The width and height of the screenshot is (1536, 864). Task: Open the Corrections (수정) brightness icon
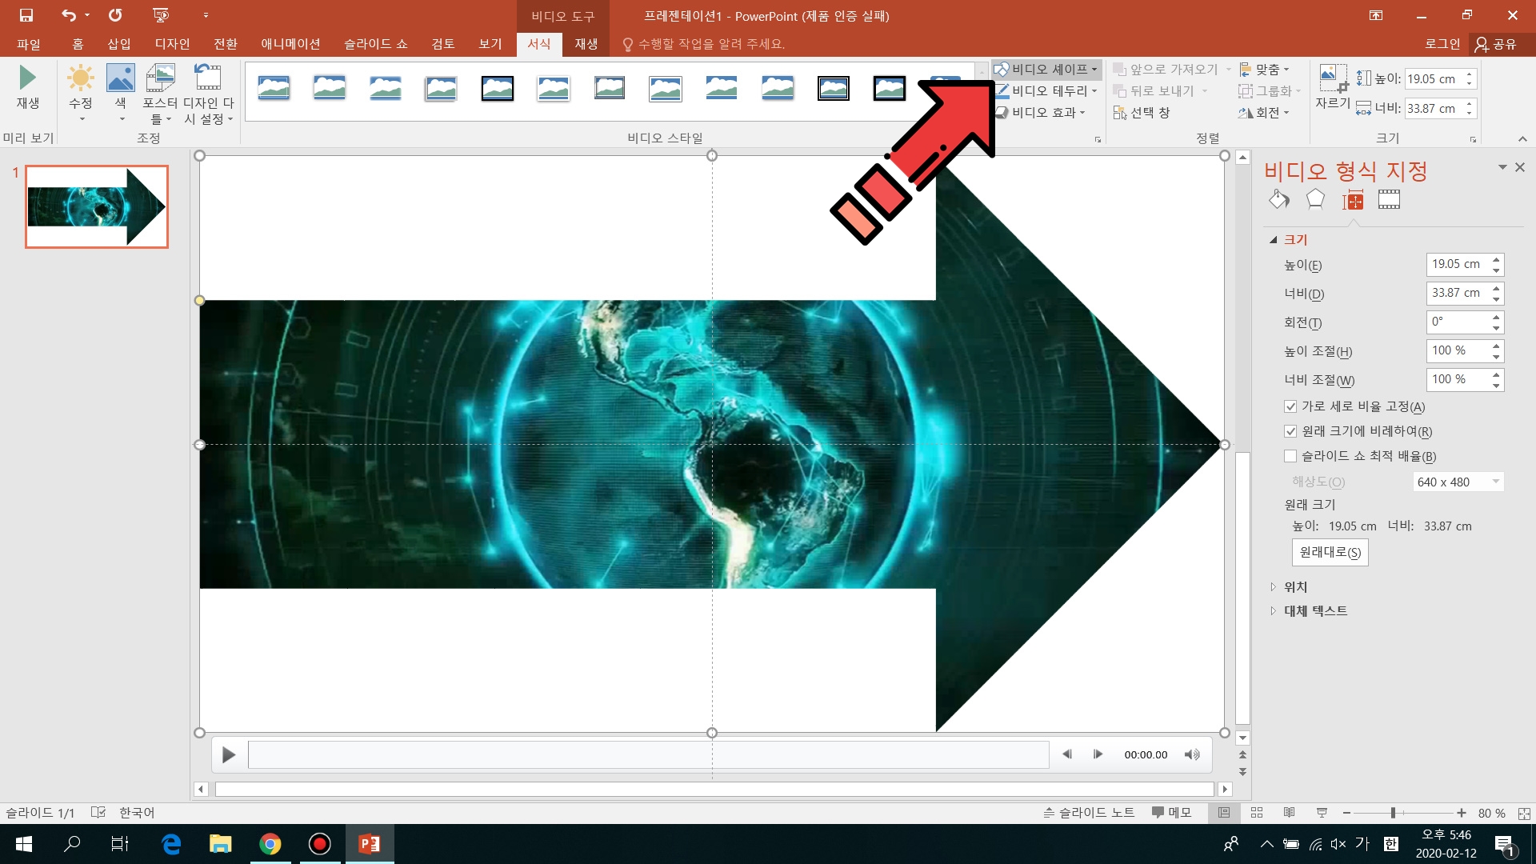pyautogui.click(x=80, y=78)
